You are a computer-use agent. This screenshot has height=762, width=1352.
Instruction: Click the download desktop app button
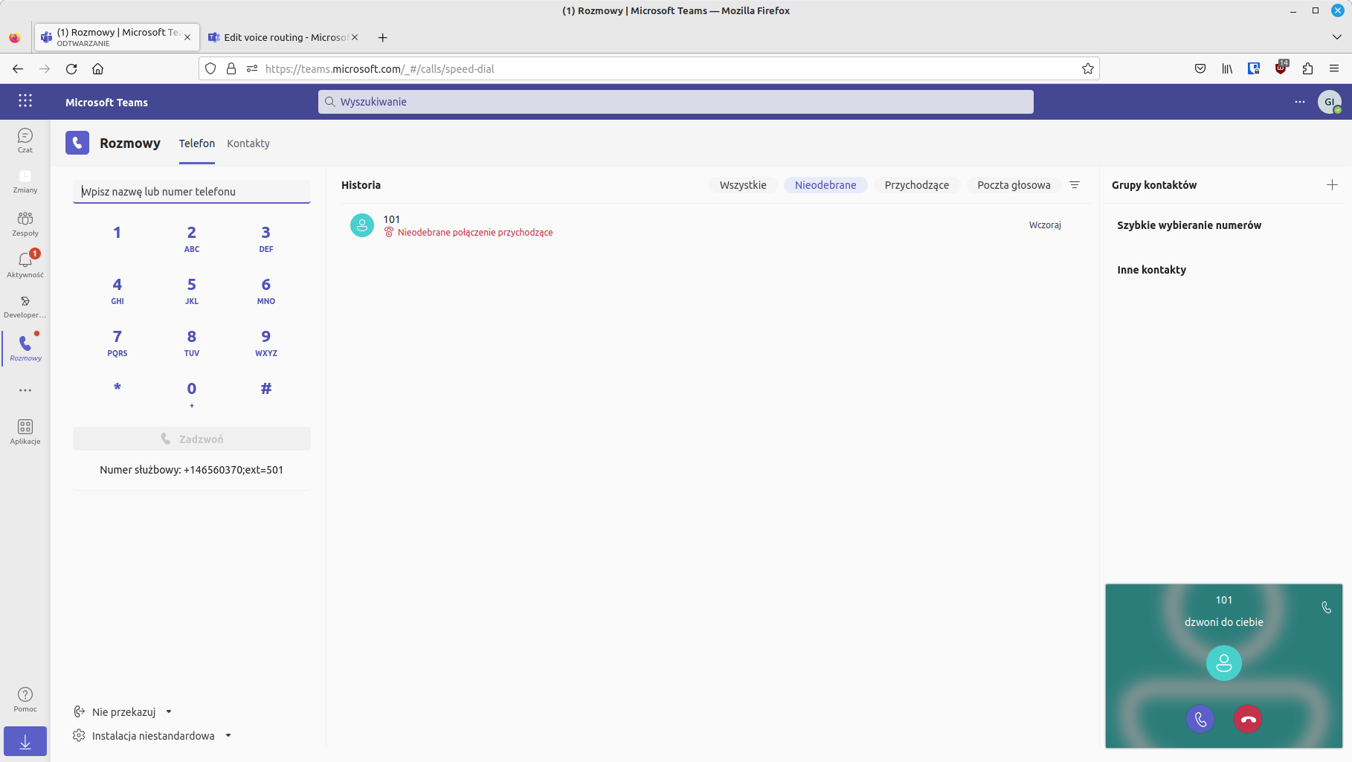pyautogui.click(x=25, y=741)
